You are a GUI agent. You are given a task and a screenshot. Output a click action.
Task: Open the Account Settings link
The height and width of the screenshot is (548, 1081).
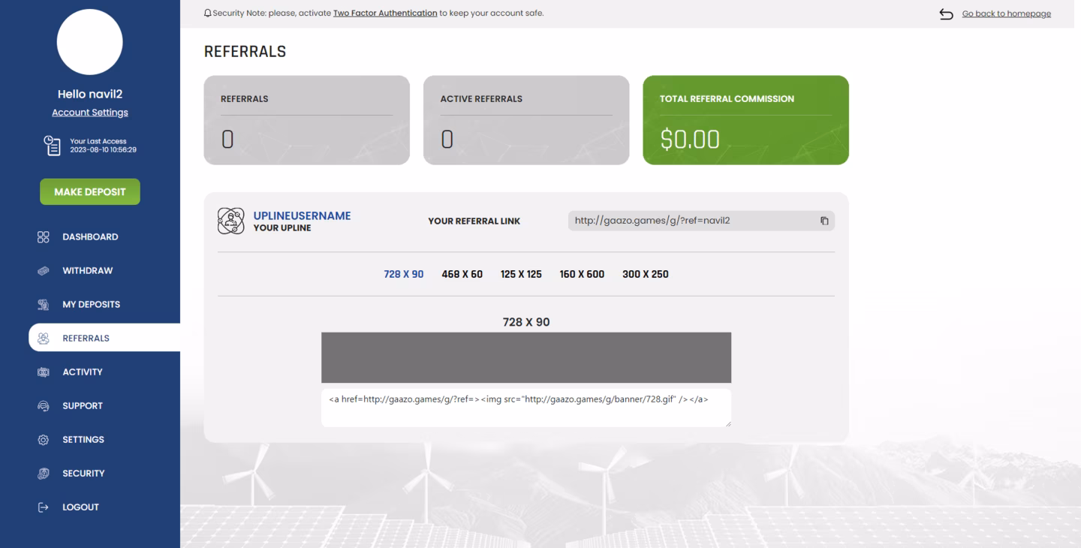[90, 113]
